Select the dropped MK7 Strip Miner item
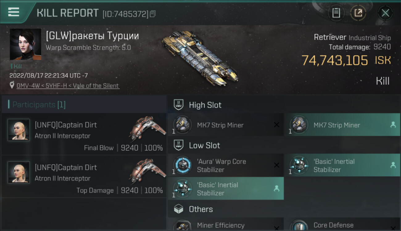Viewport: 401px width, 231px height. point(342,125)
